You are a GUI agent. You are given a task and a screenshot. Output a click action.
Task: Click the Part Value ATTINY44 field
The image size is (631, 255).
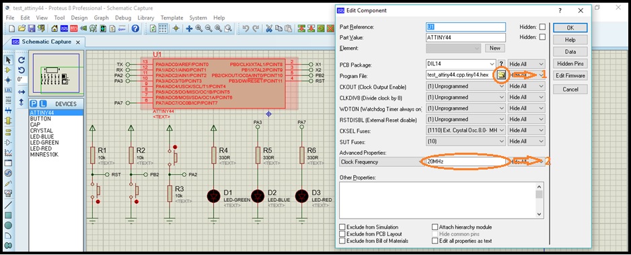(466, 38)
